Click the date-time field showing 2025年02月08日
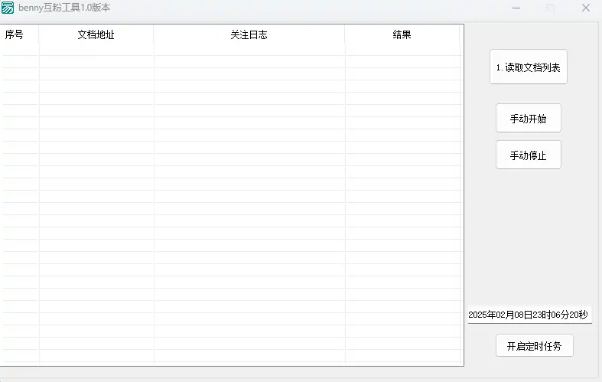 click(x=529, y=315)
